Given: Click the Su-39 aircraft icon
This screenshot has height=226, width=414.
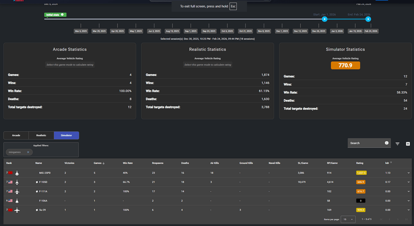Looking at the screenshot, I should [x=17, y=210].
